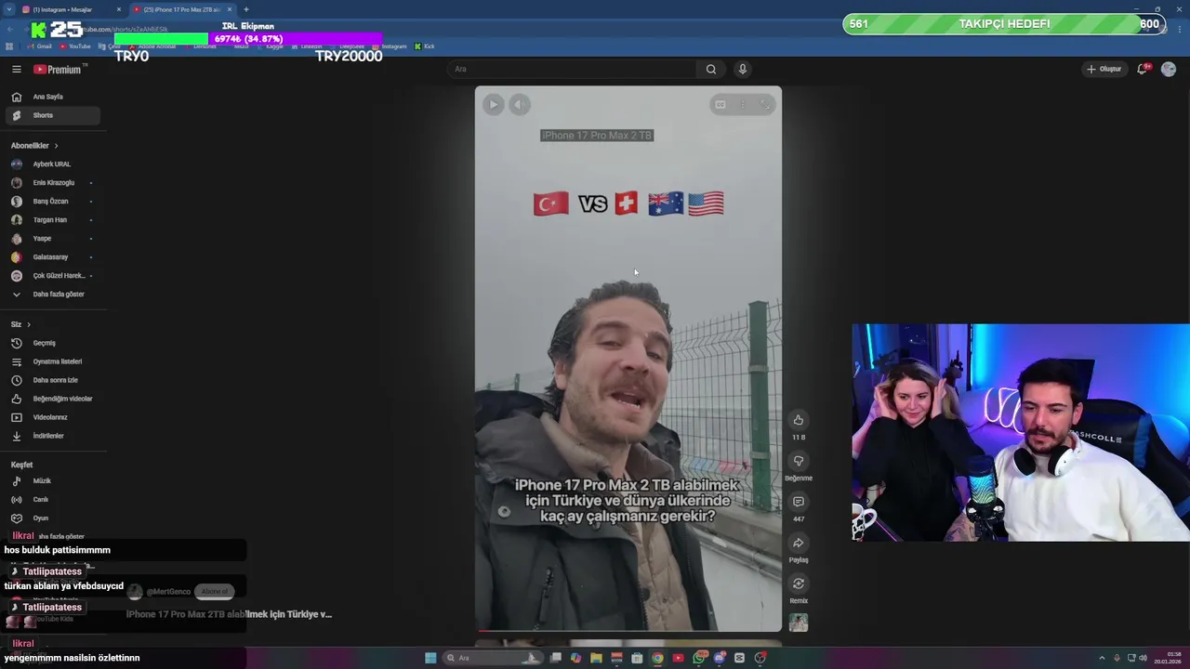Share the Short using Paylaş
The width and height of the screenshot is (1190, 669).
798,543
